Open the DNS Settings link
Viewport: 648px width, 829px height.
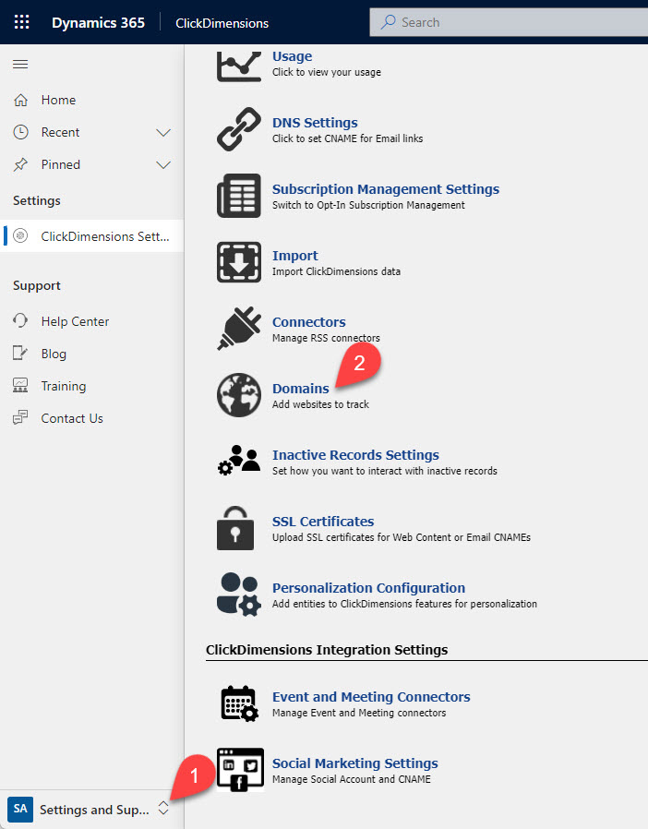(315, 123)
